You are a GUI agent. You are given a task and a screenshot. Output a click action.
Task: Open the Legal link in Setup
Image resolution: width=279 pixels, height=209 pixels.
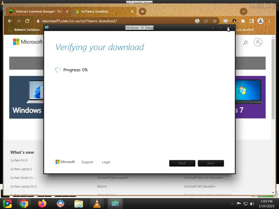[106, 162]
